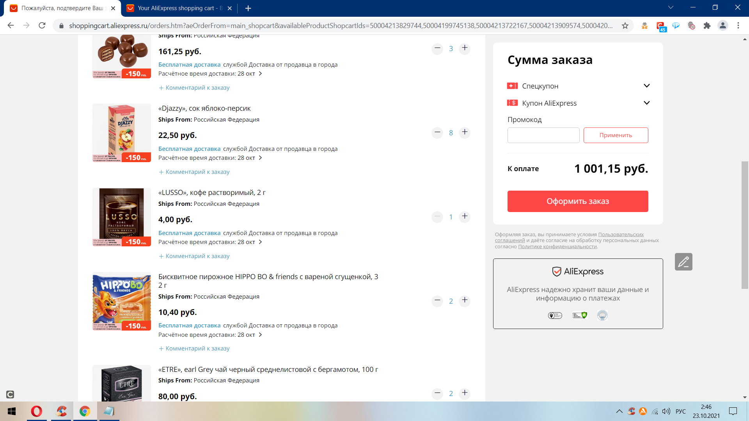Open the Chrome three-dot menu
The height and width of the screenshot is (421, 749).
(738, 26)
